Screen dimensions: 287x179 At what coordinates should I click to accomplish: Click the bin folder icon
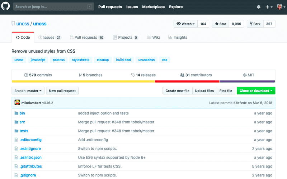coord(16,113)
